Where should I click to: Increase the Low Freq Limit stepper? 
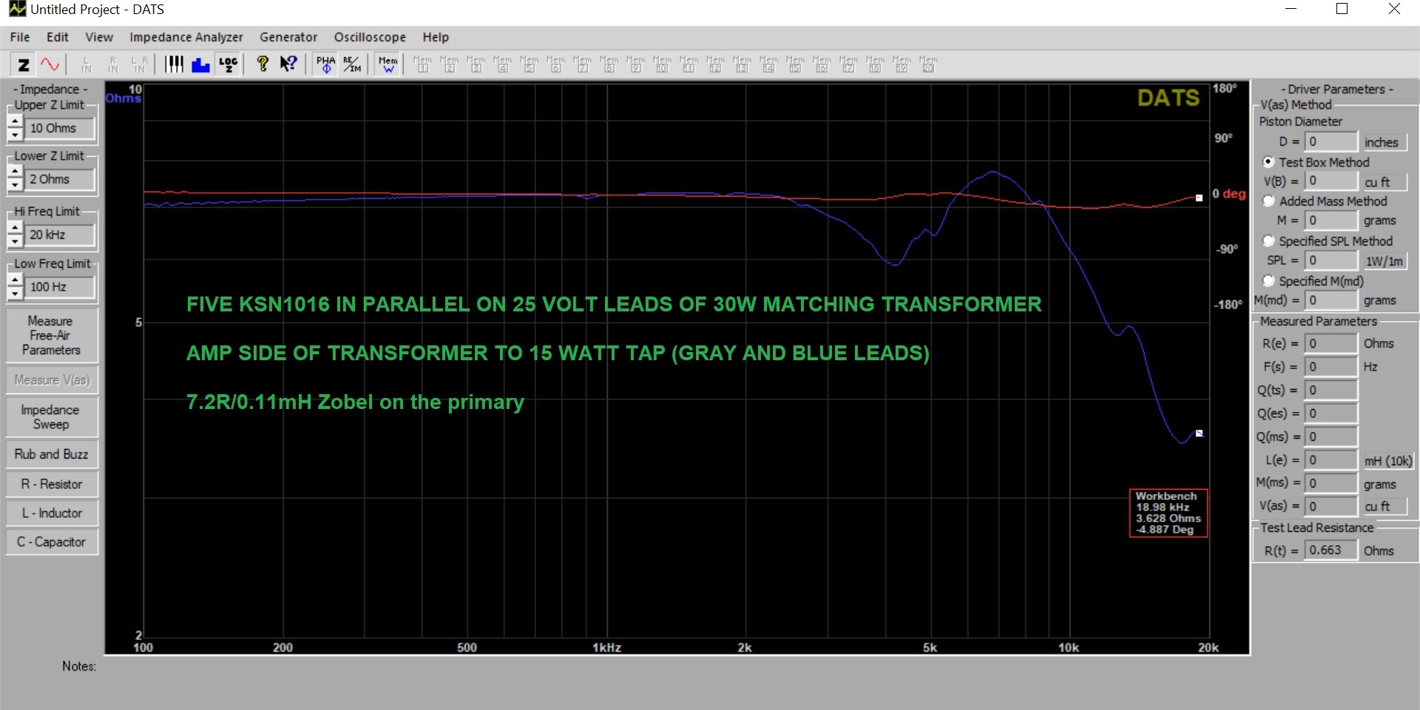15,280
